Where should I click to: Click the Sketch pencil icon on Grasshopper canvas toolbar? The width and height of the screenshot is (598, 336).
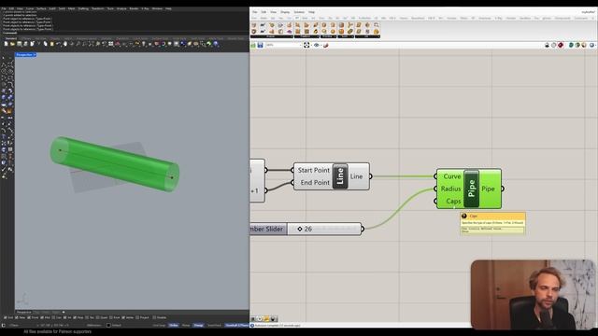pos(326,45)
